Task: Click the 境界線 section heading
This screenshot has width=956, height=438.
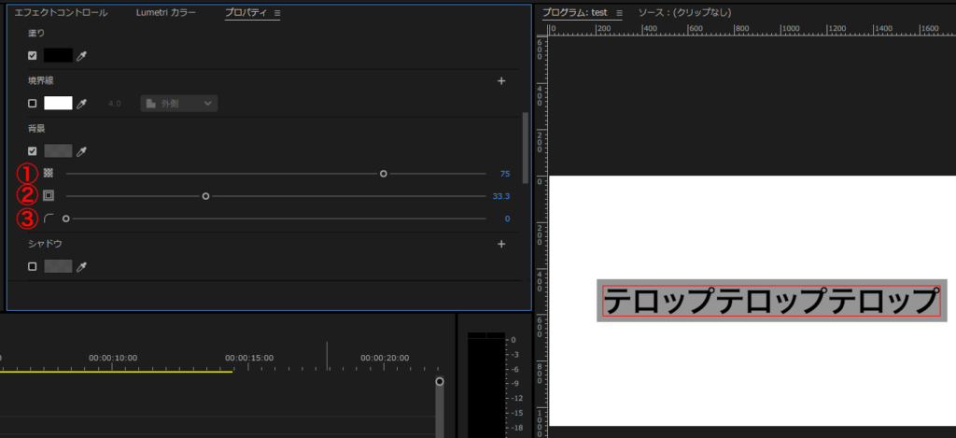Action: (41, 80)
